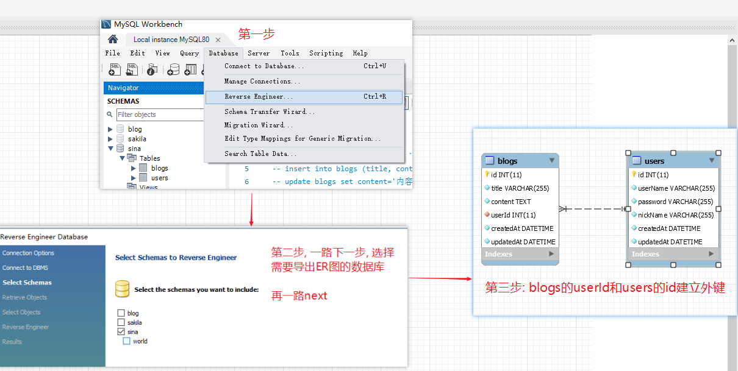Image resolution: width=738 pixels, height=371 pixels.
Task: Click the primary key icon of users id
Action: [x=634, y=175]
